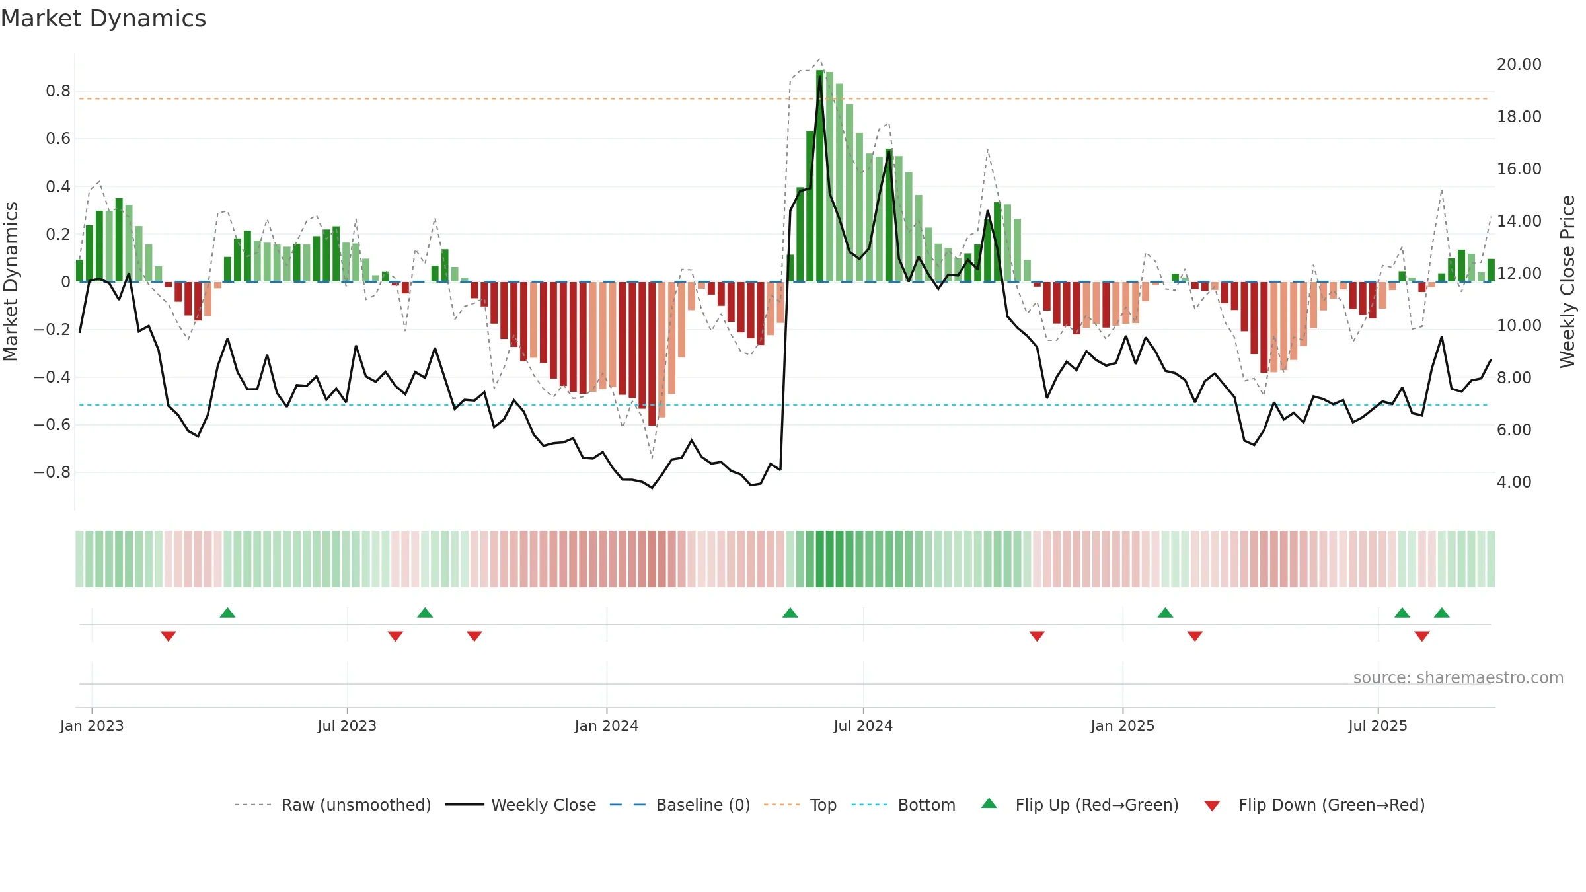The width and height of the screenshot is (1586, 892).
Task: Click the 20.00 right axis price label
Action: tap(1519, 65)
